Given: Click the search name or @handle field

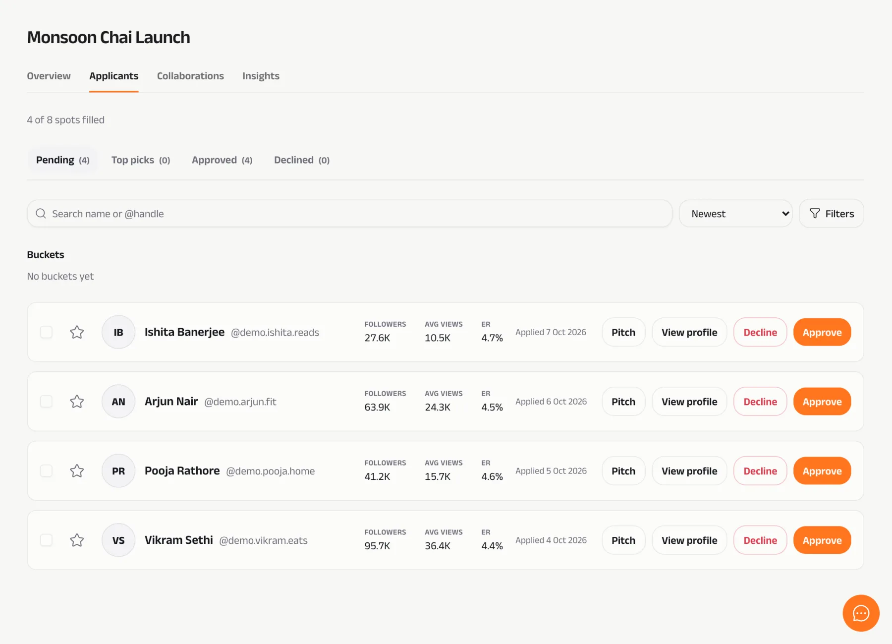Looking at the screenshot, I should coord(349,214).
